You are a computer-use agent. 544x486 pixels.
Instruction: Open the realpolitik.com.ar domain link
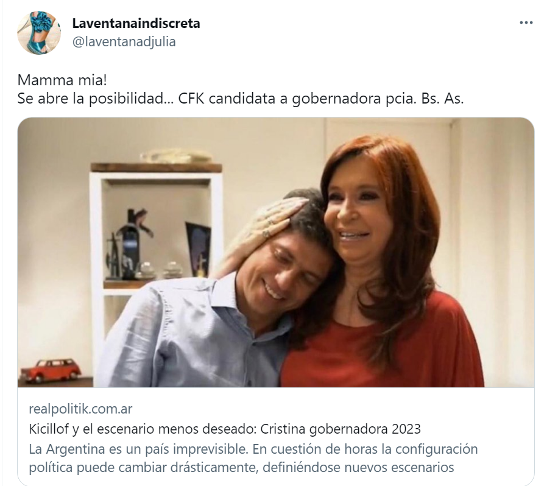pyautogui.click(x=80, y=409)
